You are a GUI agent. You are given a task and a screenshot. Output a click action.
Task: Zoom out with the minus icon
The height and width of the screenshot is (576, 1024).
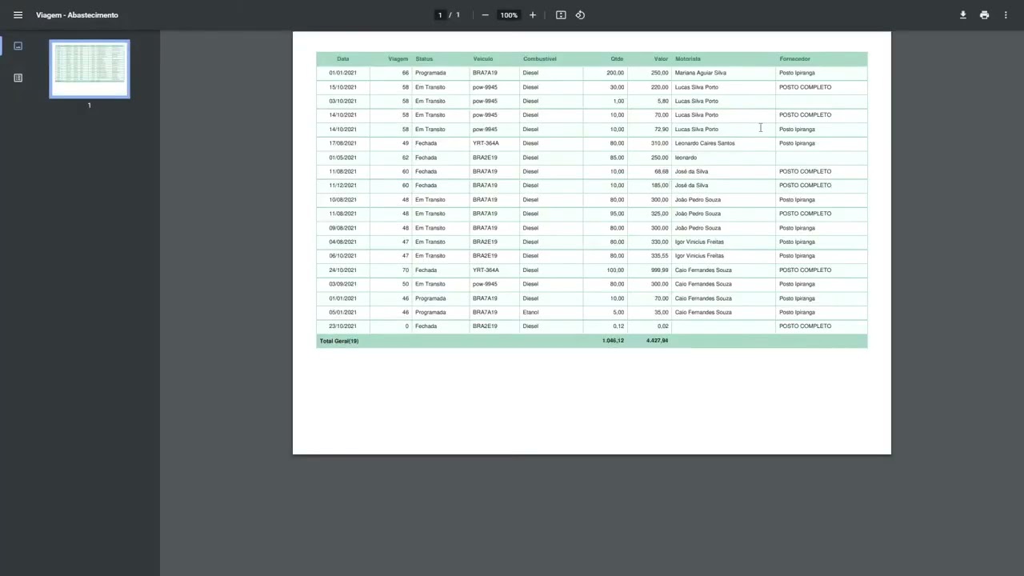tap(485, 15)
